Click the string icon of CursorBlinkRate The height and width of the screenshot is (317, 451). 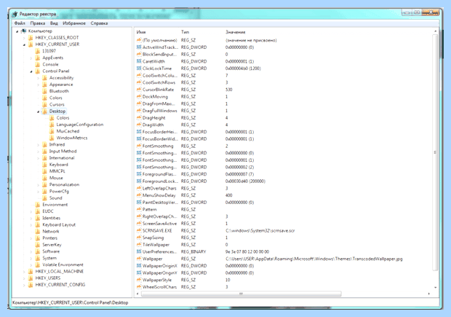point(139,90)
